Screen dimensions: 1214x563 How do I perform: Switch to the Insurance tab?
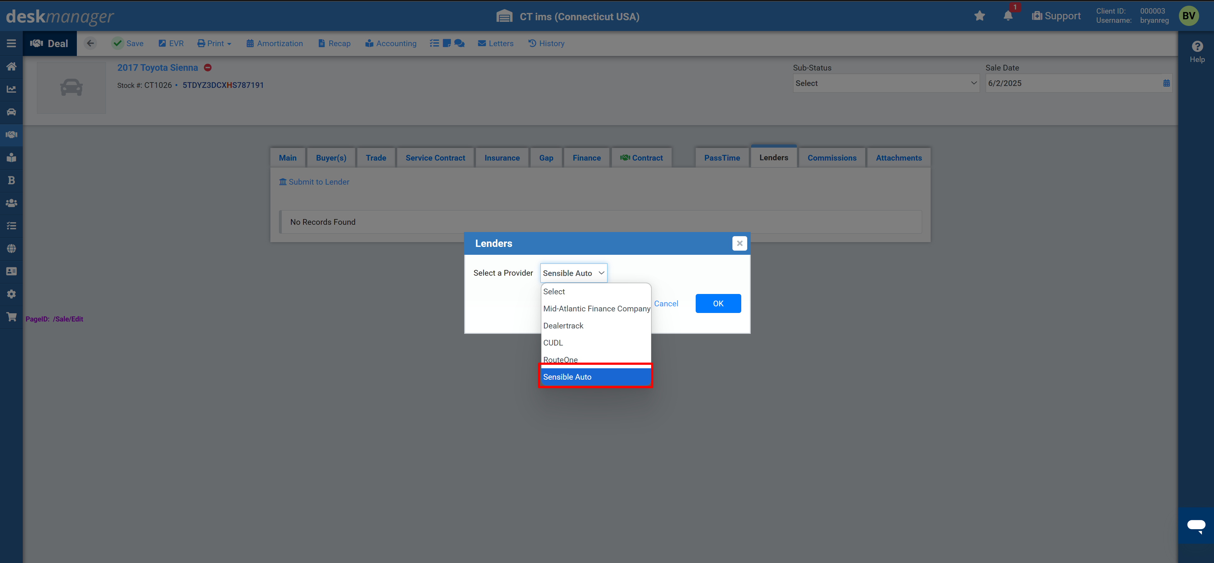coord(502,158)
